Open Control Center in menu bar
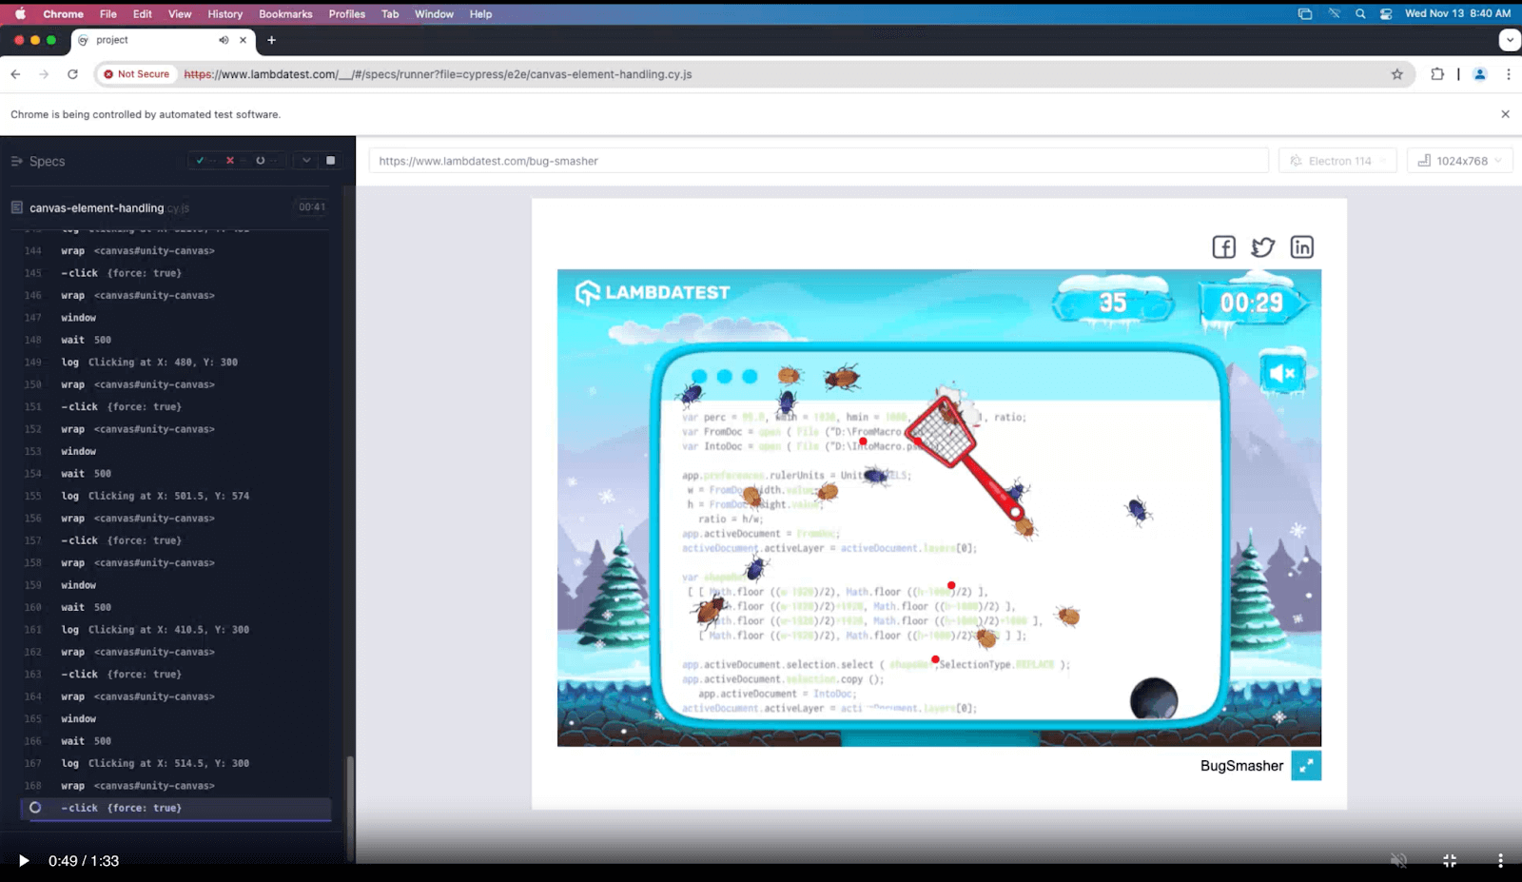The width and height of the screenshot is (1522, 882). coord(1386,13)
